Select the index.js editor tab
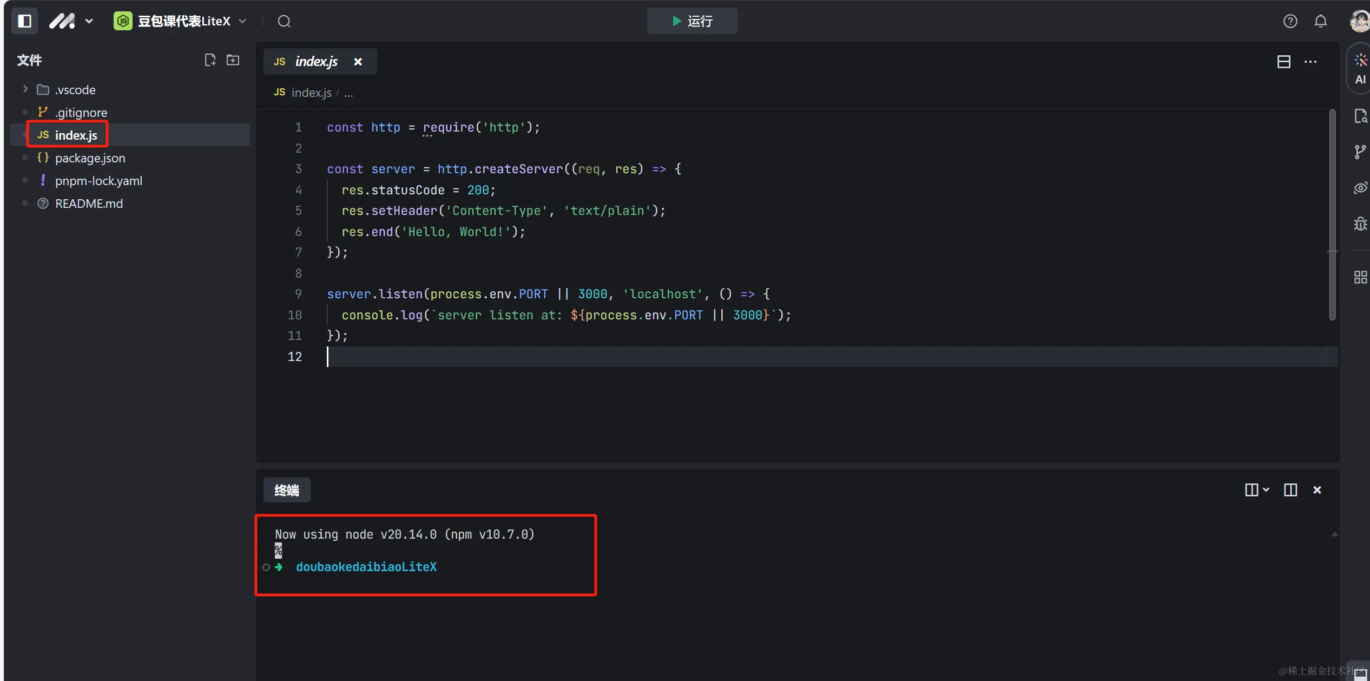This screenshot has height=681, width=1370. (x=316, y=62)
